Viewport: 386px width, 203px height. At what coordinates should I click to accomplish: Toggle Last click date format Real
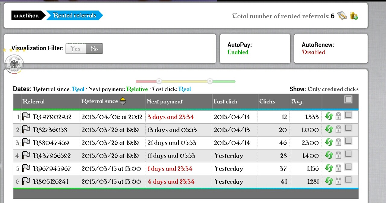(x=185, y=89)
